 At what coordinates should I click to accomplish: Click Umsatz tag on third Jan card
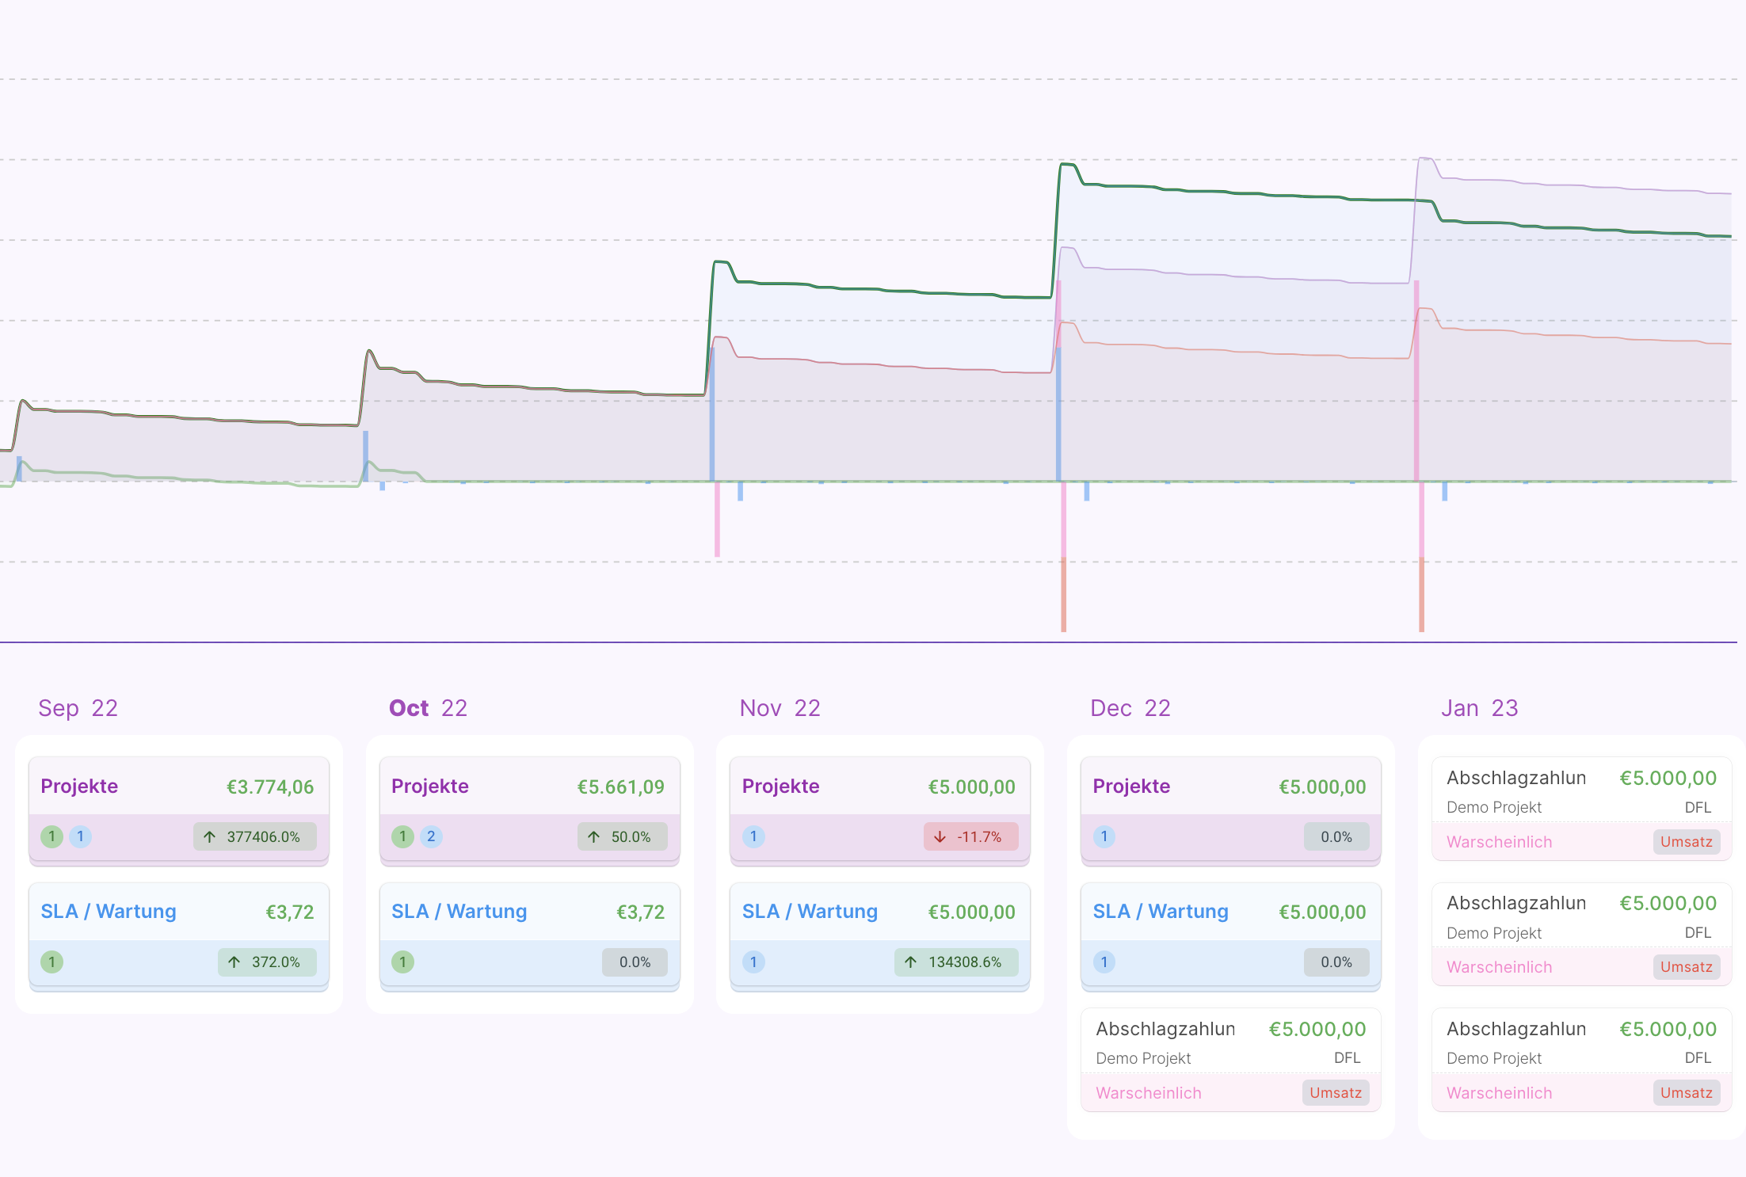point(1686,1093)
